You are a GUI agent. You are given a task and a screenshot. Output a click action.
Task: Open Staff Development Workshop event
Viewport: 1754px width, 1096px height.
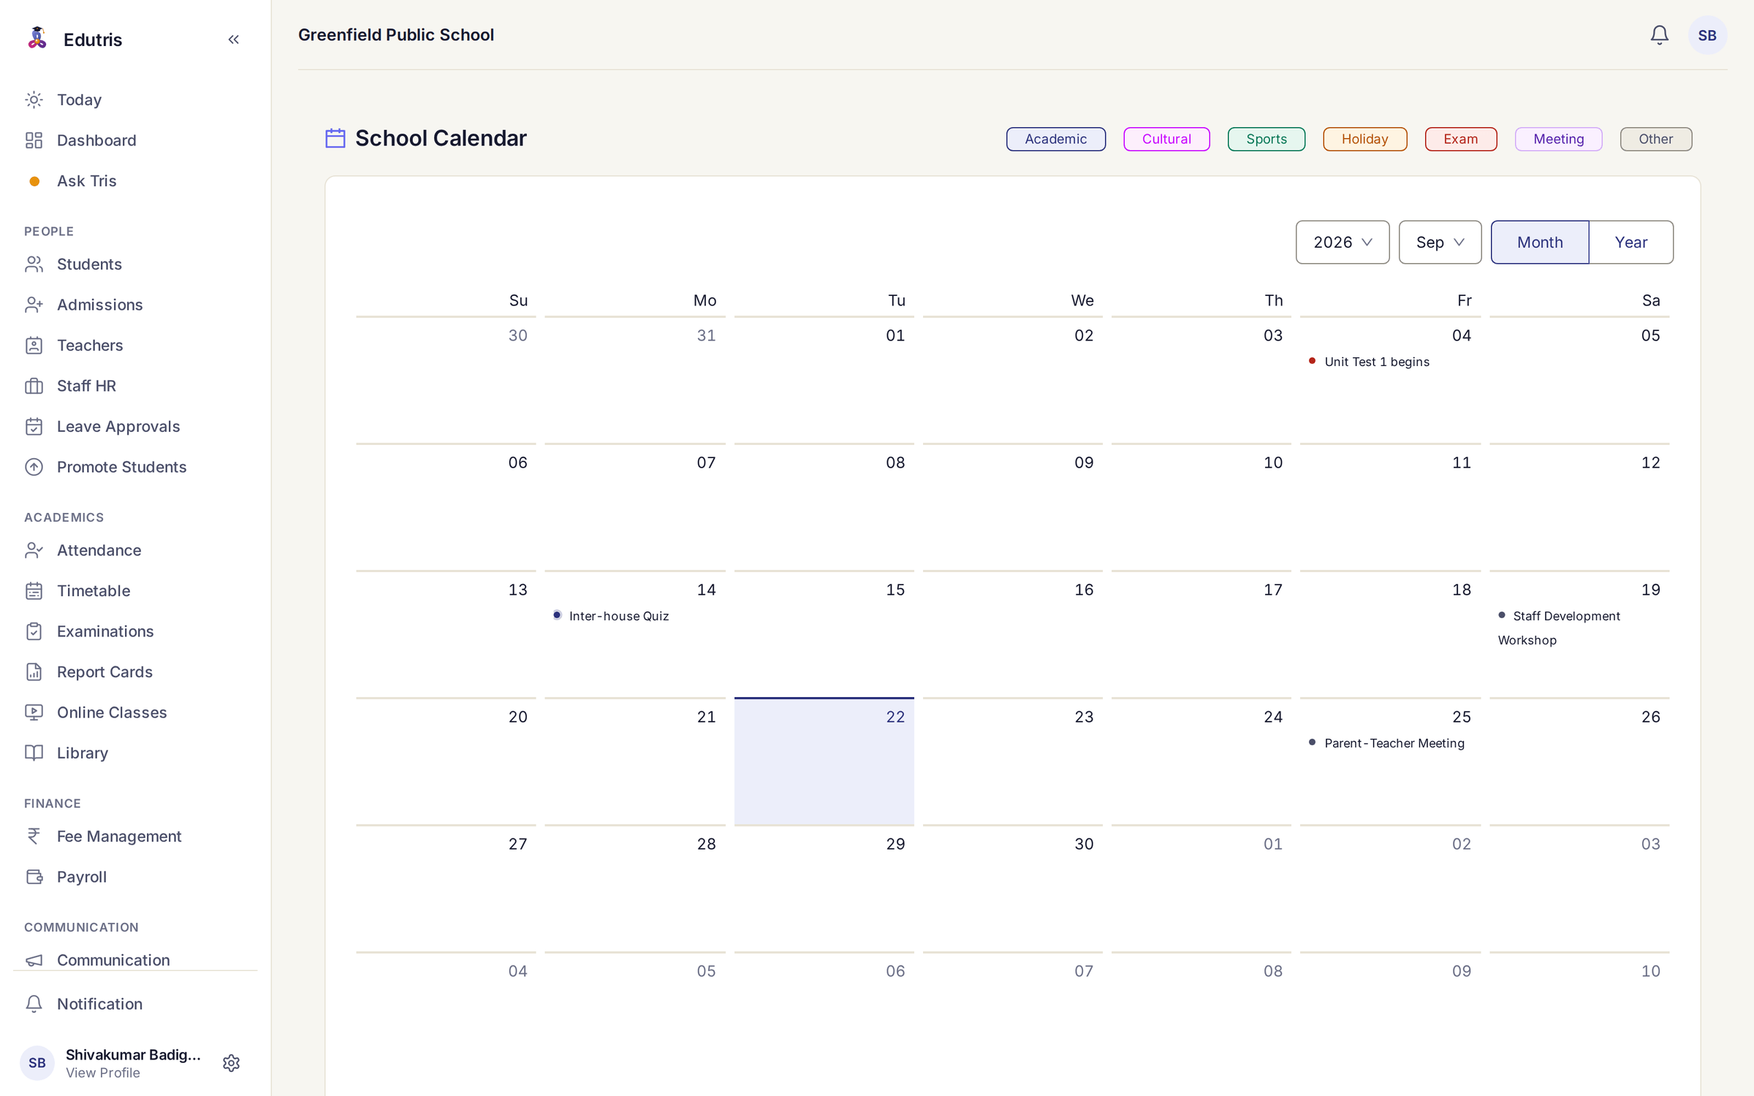tap(1559, 628)
